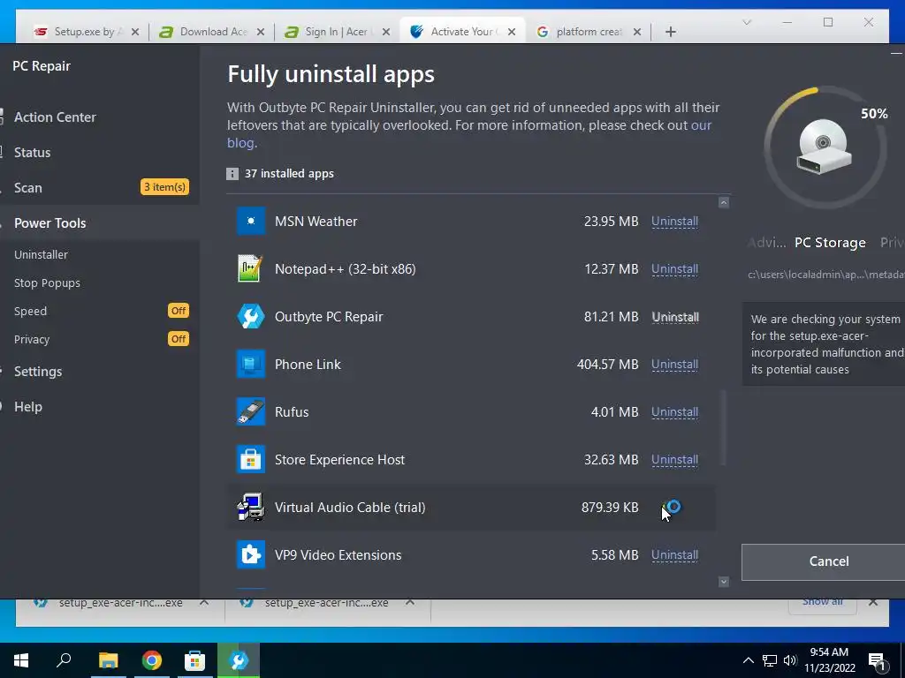Open File Explorer from the taskbar
This screenshot has height=678, width=905.
(x=108, y=660)
